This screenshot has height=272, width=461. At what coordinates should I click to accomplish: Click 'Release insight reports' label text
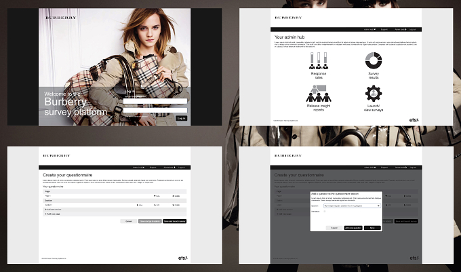pos(319,108)
